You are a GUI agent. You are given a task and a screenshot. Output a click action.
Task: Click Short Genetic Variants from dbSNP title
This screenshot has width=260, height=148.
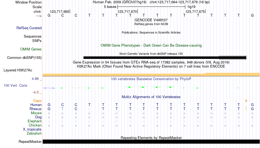tap(151, 54)
